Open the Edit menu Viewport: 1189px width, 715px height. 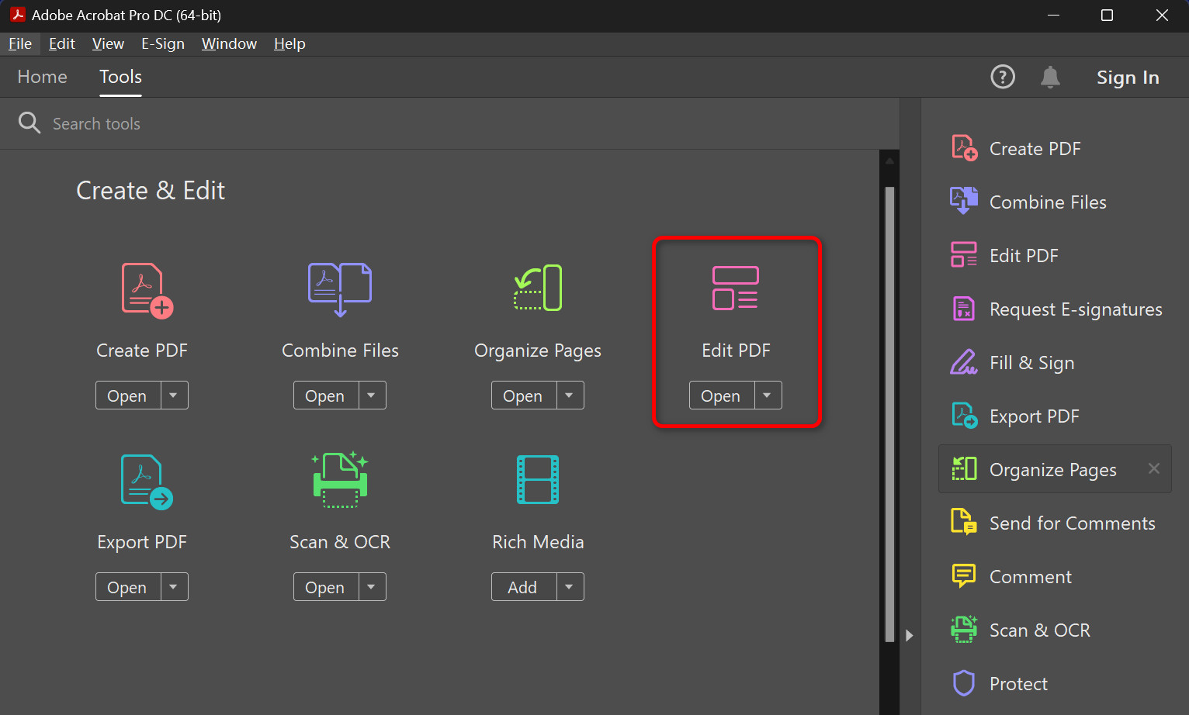coord(62,43)
